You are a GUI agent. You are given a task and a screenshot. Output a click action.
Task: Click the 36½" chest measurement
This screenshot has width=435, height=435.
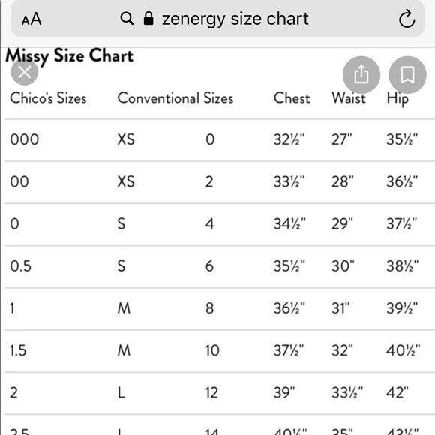pos(289,308)
